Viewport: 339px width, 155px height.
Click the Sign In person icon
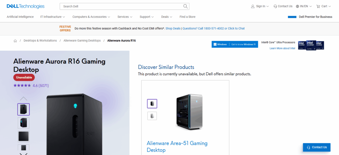pos(253,6)
